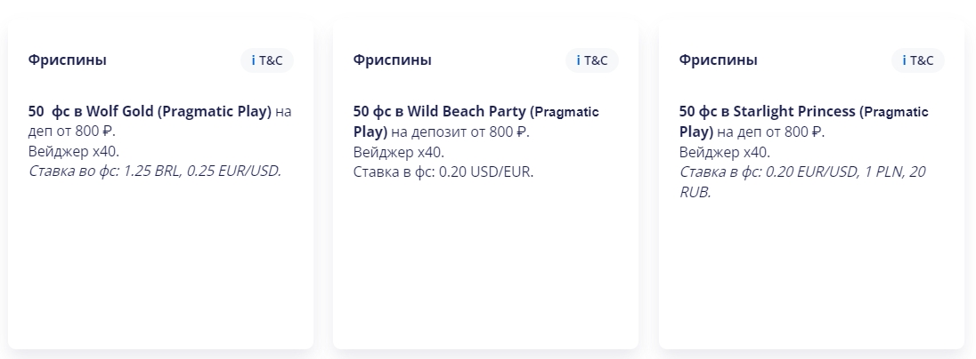This screenshot has height=359, width=976.
Task: Click "Вейджер x40" in the Wolf Gold card
Action: pyautogui.click(x=73, y=151)
